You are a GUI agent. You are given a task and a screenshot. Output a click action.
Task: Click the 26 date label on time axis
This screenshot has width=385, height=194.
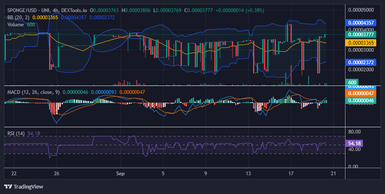57,174
